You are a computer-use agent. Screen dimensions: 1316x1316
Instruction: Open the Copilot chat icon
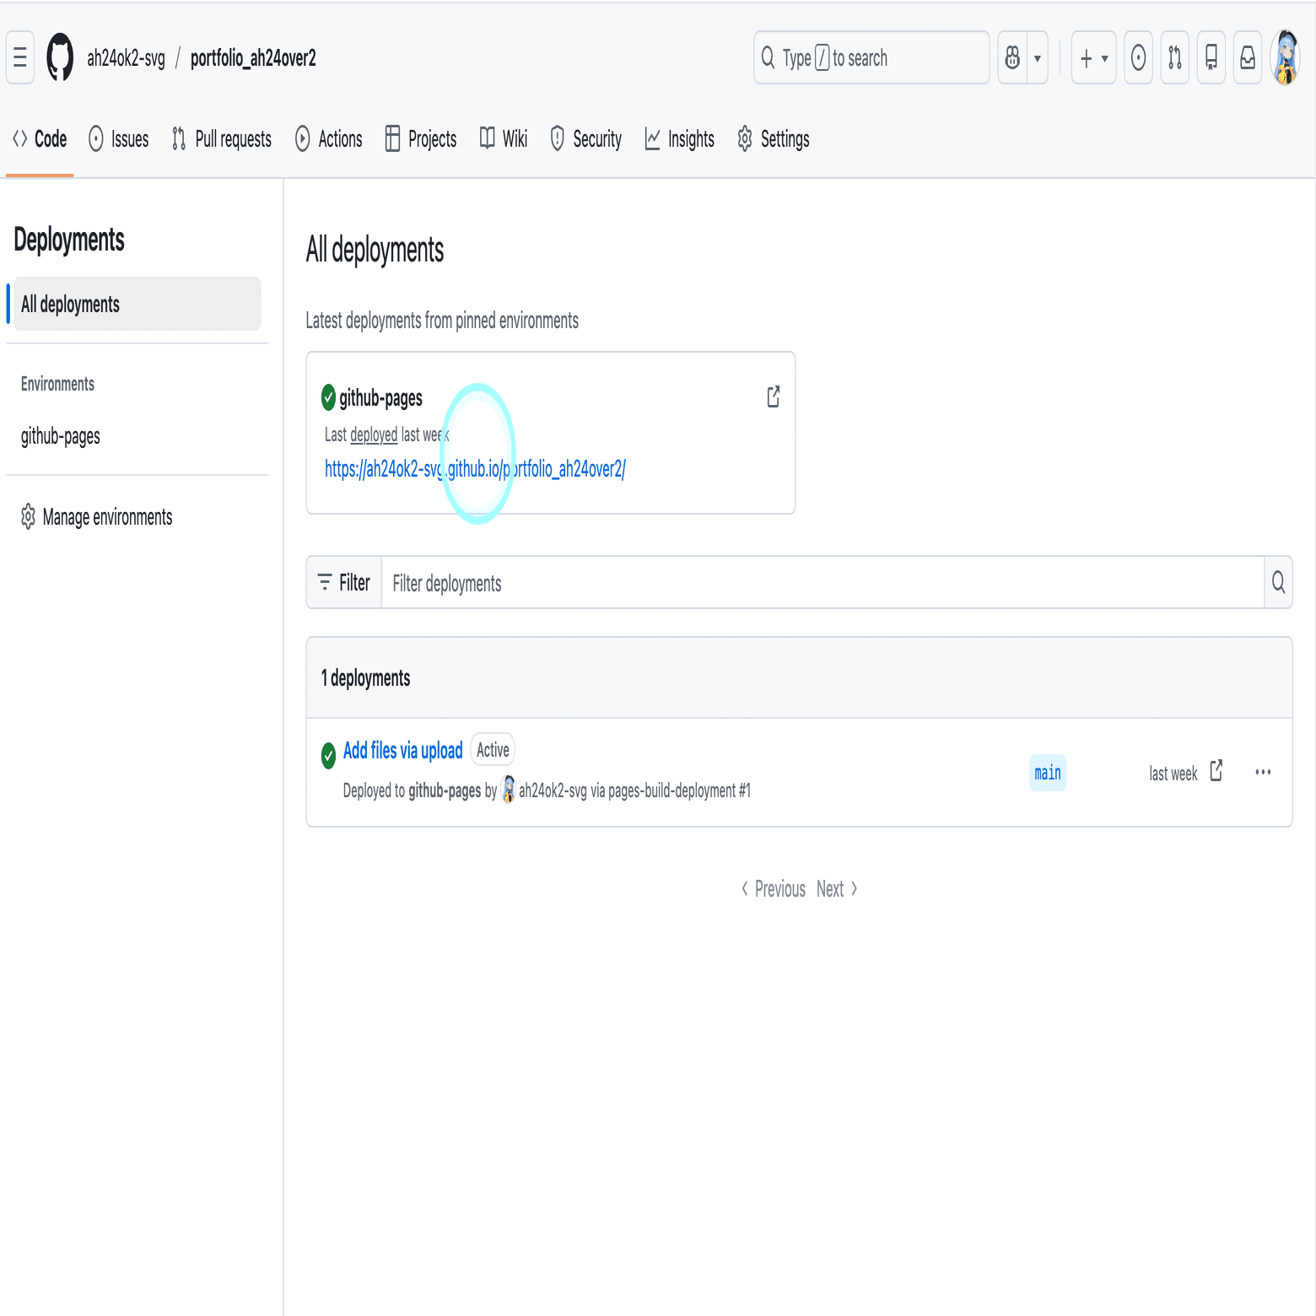tap(1012, 57)
